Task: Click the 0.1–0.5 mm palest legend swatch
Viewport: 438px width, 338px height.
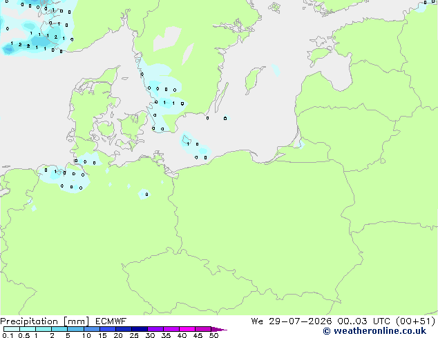Action: [x=12, y=329]
